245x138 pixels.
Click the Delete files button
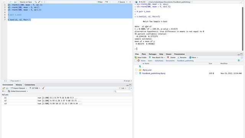(171, 58)
